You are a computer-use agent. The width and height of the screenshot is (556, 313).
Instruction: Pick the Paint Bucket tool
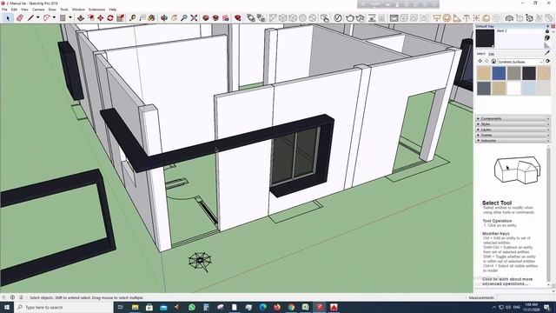(151, 17)
